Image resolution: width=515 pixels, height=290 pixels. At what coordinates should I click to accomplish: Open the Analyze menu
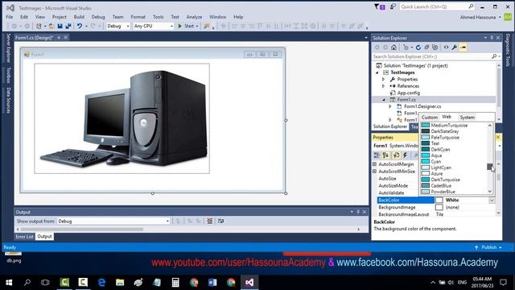(194, 17)
